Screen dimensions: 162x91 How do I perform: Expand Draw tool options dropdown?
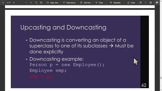click(x=106, y=3)
